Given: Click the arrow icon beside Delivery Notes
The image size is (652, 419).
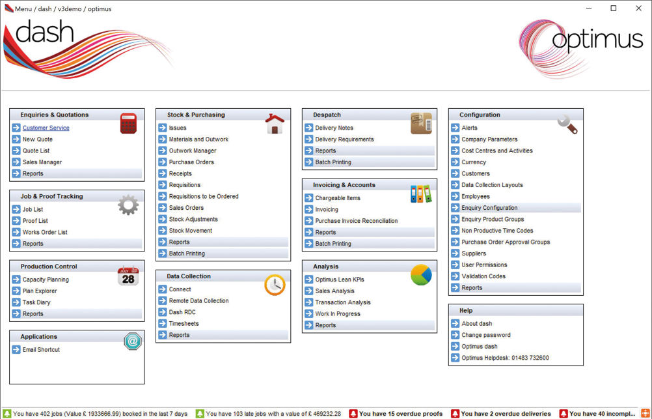Looking at the screenshot, I should [309, 128].
